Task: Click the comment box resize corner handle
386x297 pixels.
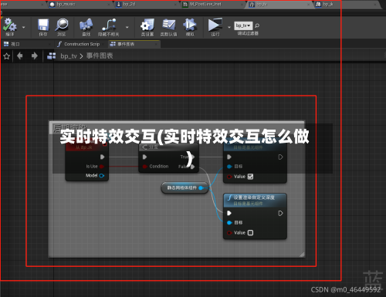Action: tap(302, 255)
